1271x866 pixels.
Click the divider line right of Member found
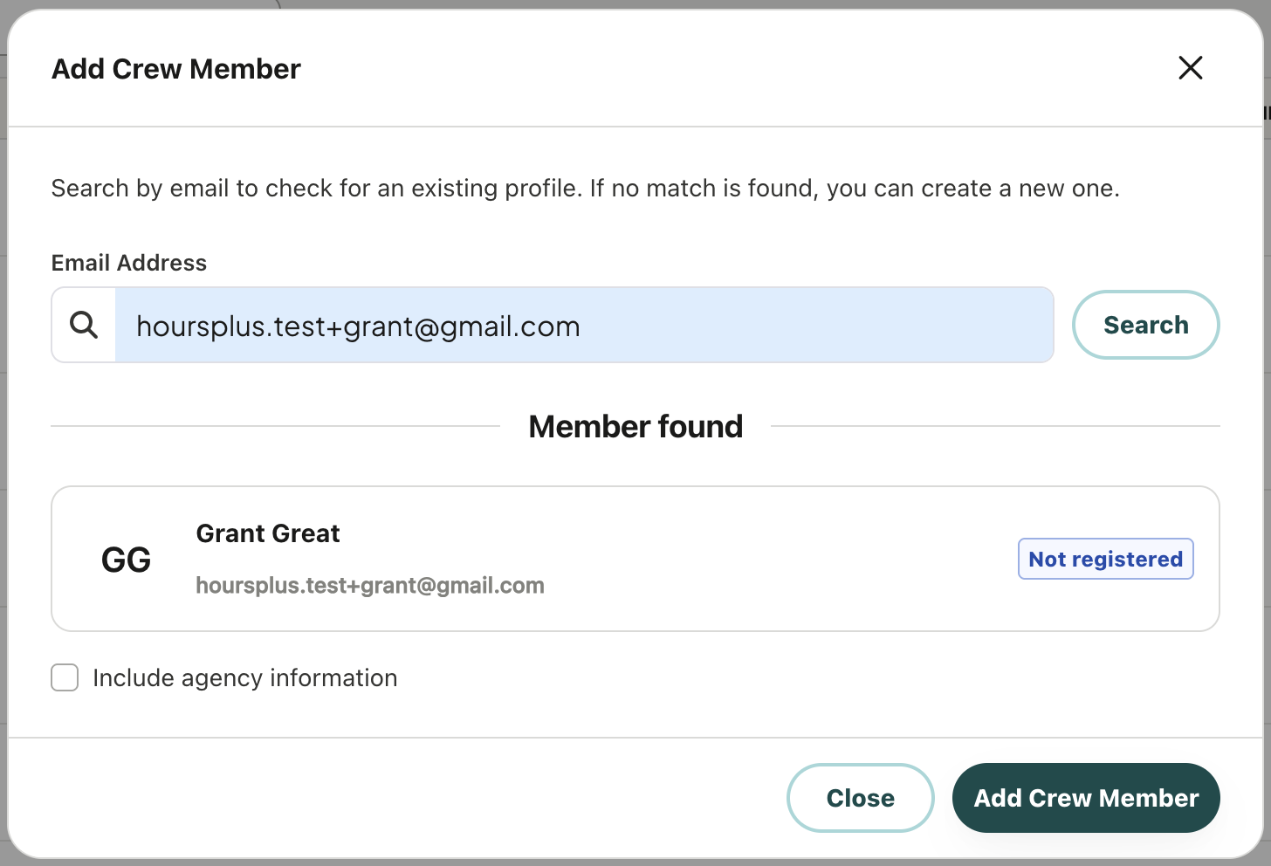tap(995, 426)
